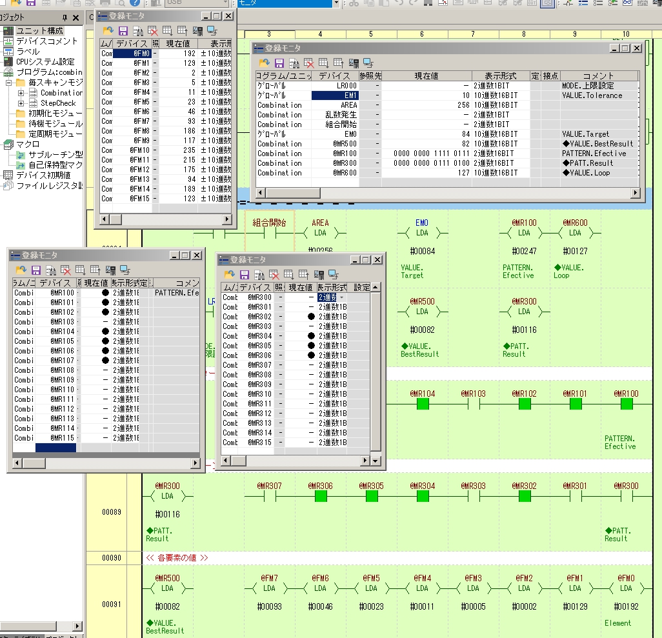The width and height of the screenshot is (662, 638).
Task: Delete row icon in @MR100 monitor window
Action: (65, 270)
